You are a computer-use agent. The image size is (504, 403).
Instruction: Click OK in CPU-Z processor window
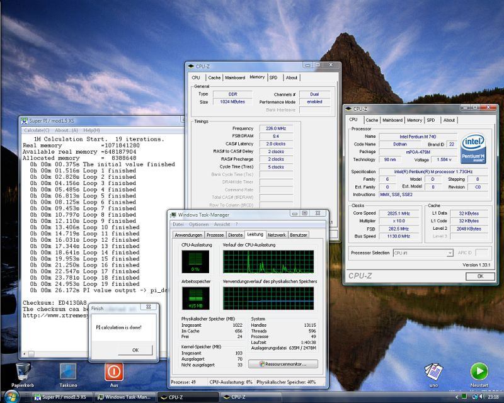pyautogui.click(x=480, y=276)
